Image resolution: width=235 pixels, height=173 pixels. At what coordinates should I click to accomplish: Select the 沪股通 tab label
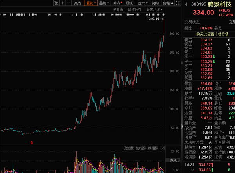click(x=118, y=9)
